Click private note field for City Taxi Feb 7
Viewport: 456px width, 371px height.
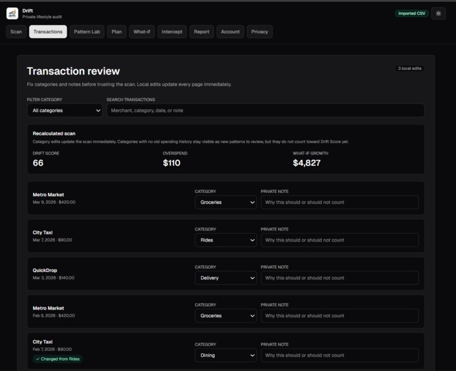tap(340, 355)
